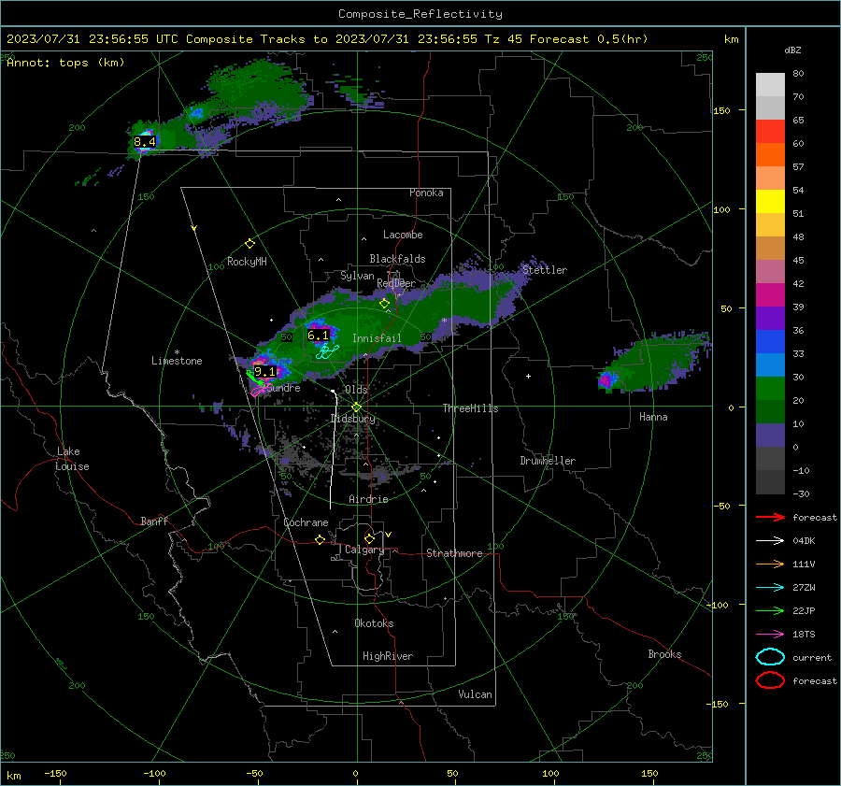Select the white 04DK track arrow
841x786 pixels.
point(770,541)
